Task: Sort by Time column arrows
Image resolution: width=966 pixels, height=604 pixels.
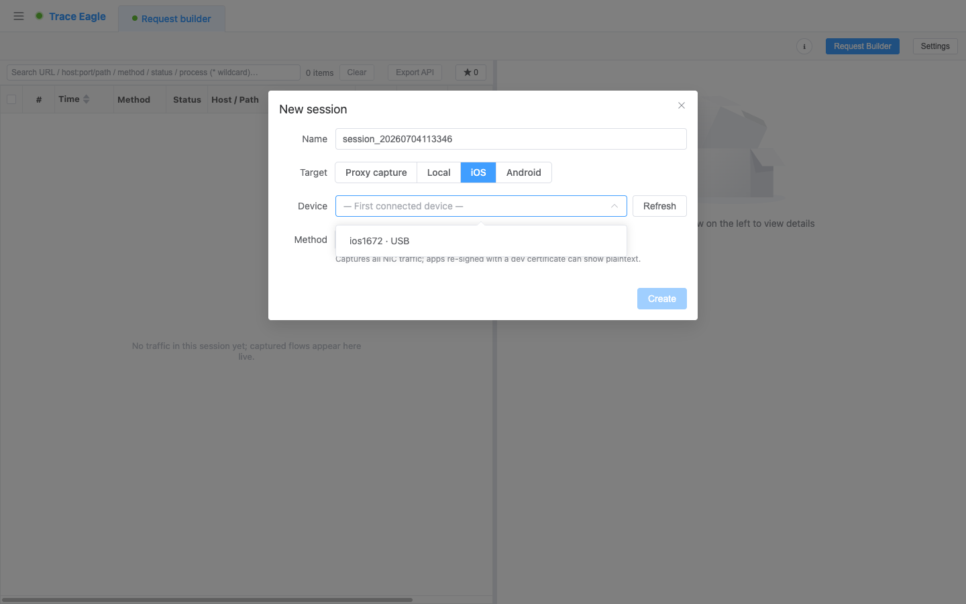Action: pos(87,99)
